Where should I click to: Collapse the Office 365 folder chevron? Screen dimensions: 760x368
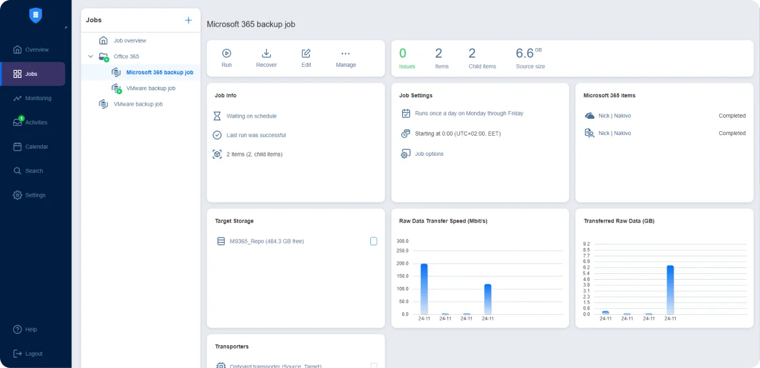[91, 56]
